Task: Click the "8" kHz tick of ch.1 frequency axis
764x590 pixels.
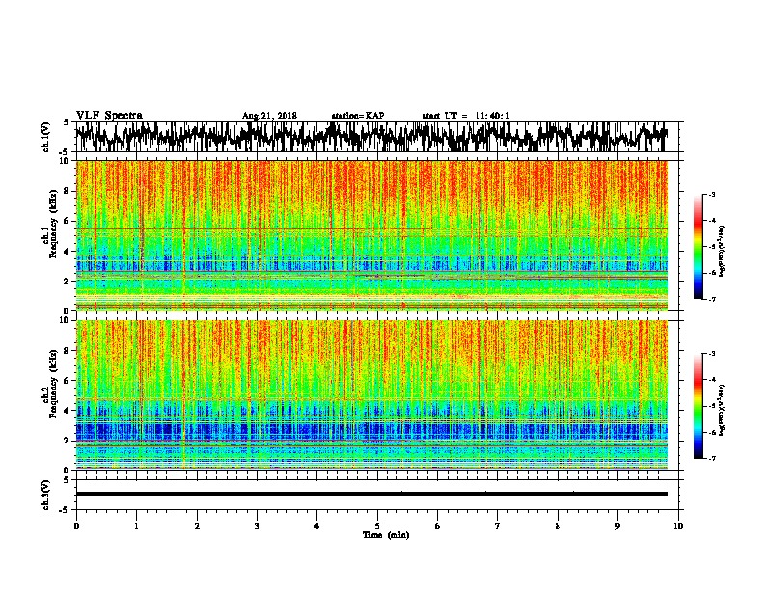Action: pyautogui.click(x=68, y=191)
